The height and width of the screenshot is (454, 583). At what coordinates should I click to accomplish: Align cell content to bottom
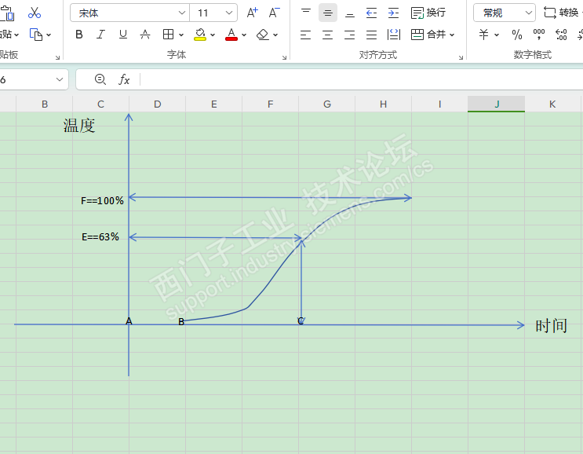tap(349, 13)
